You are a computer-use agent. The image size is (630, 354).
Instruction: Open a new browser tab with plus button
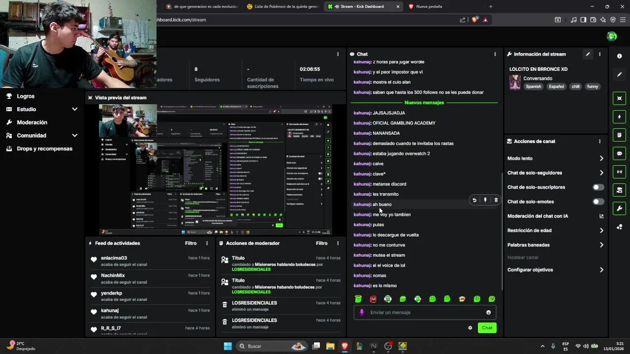(491, 6)
